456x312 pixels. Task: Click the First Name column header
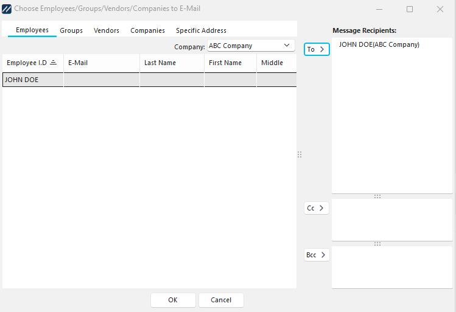[x=230, y=63]
